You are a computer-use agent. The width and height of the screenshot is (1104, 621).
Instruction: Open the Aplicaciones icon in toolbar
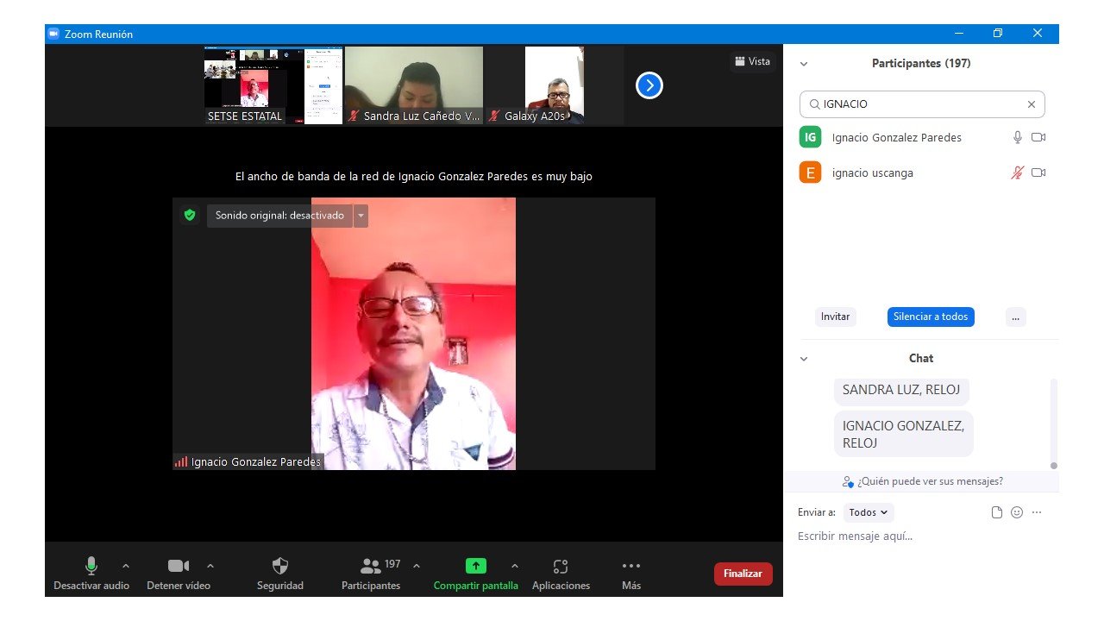tap(561, 567)
